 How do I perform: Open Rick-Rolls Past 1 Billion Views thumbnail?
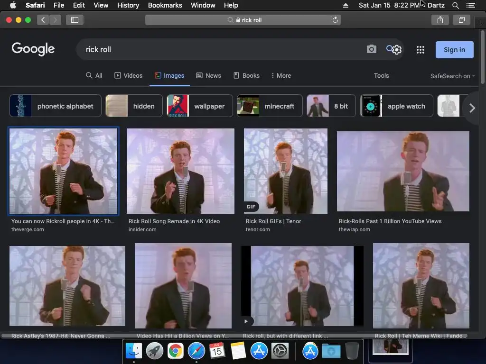click(403, 171)
